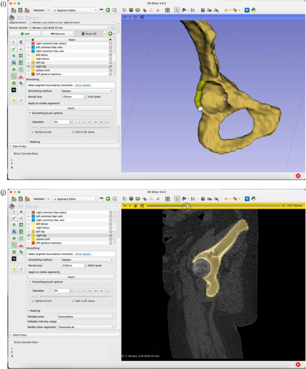Click Undo arrow in top window
The height and width of the screenshot is (369, 306).
[14, 101]
